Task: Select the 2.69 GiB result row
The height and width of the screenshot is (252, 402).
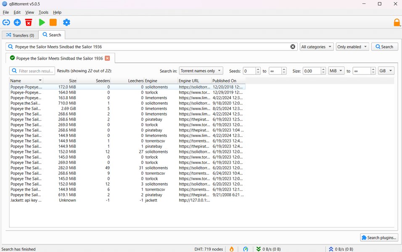Action: tap(127, 109)
